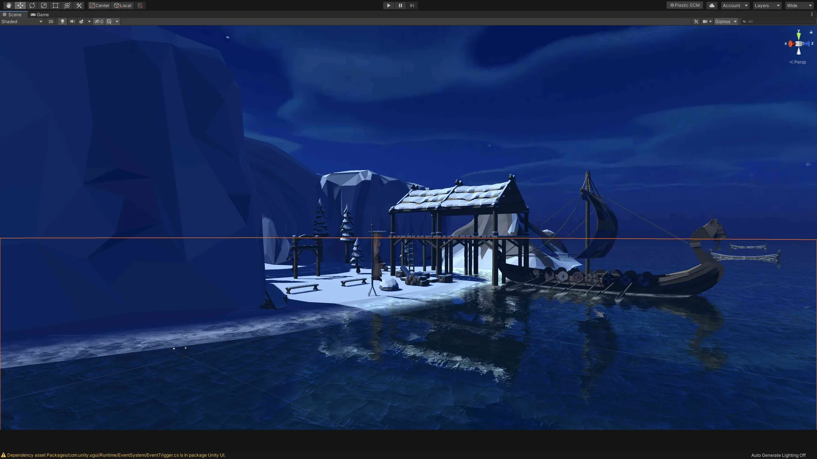
Task: Toggle hidden objects scene visibility counter
Action: pos(99,22)
